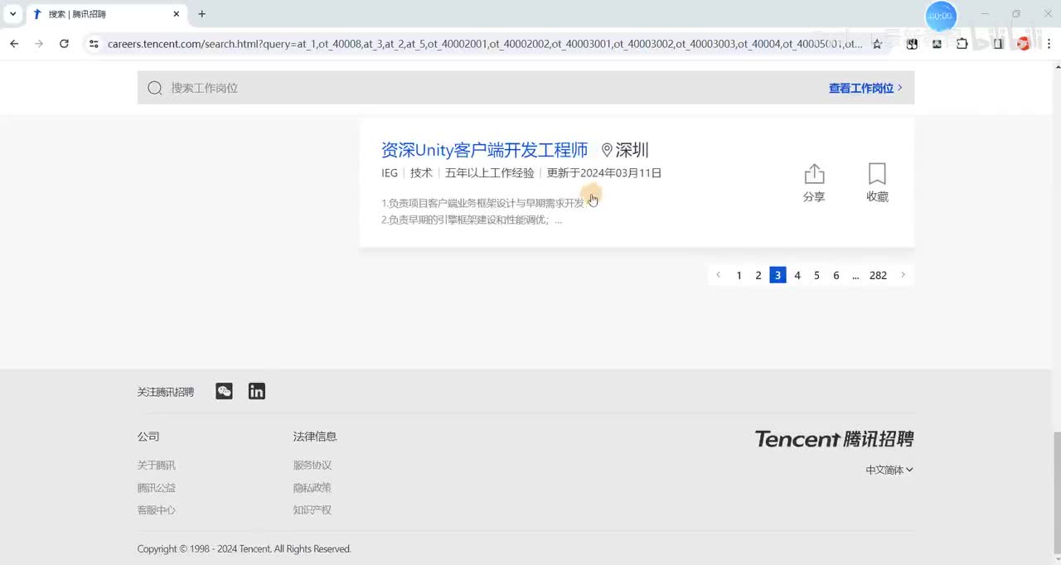Open the 腾讯公益 footer link
The height and width of the screenshot is (565, 1061).
pyautogui.click(x=157, y=488)
